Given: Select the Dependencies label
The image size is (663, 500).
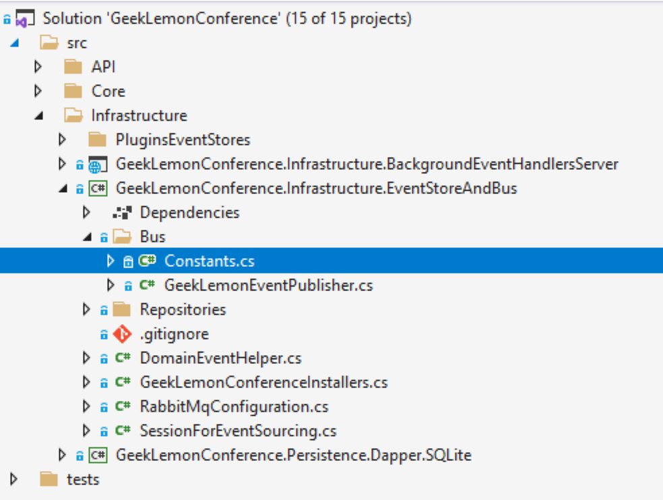Looking at the screenshot, I should click(190, 213).
